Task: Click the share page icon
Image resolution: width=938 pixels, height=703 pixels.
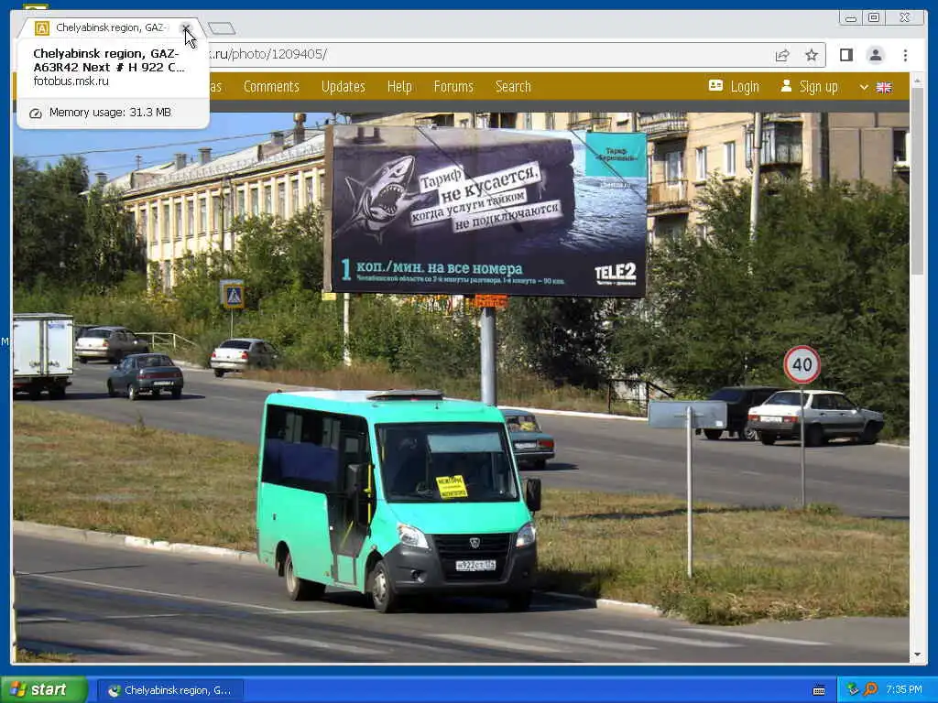Action: coord(782,55)
